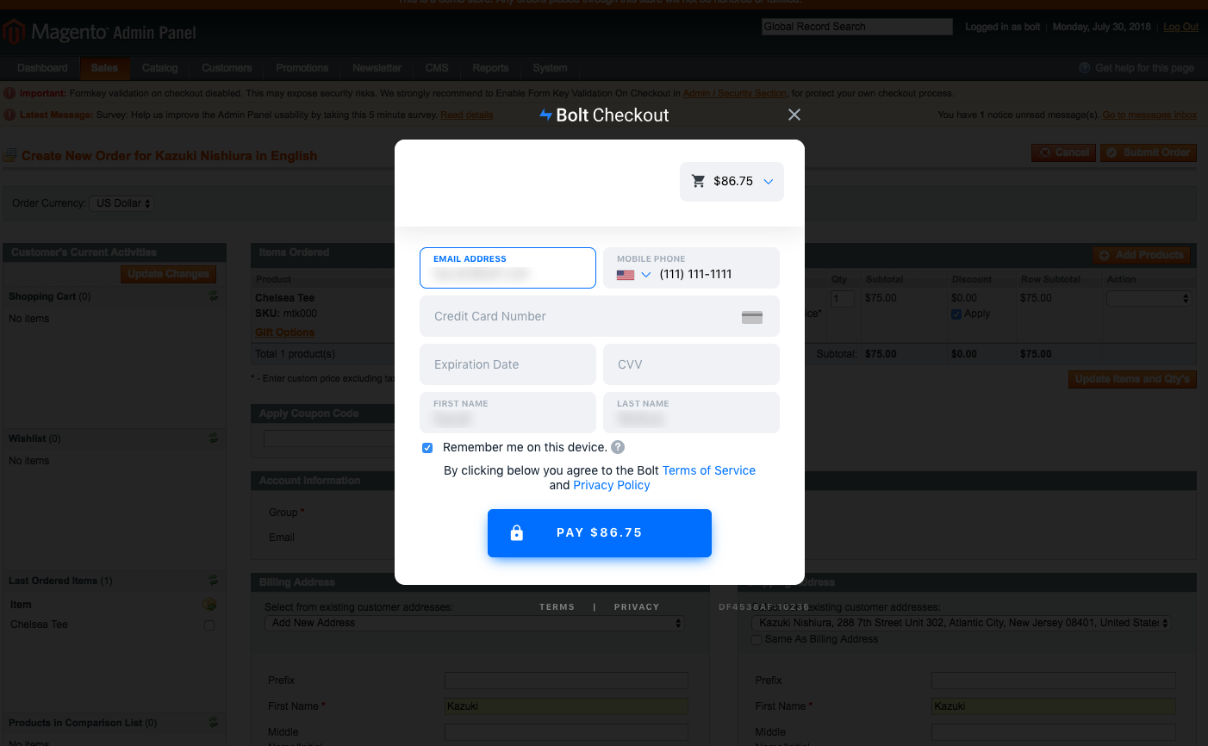
Task: Click the First Name field in checkout
Action: (507, 413)
